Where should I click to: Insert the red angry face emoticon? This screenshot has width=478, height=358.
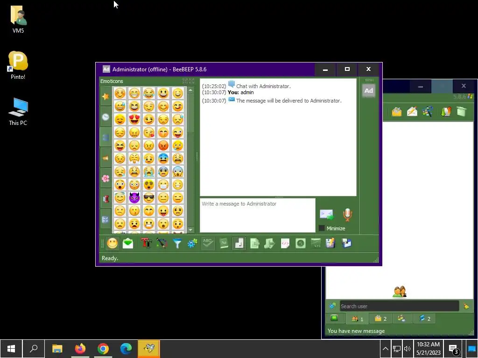[163, 145]
